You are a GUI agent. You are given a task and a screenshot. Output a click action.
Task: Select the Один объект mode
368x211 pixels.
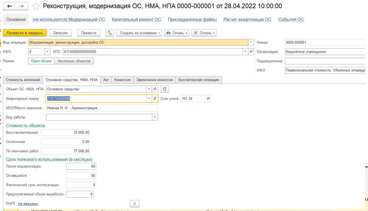(x=41, y=61)
